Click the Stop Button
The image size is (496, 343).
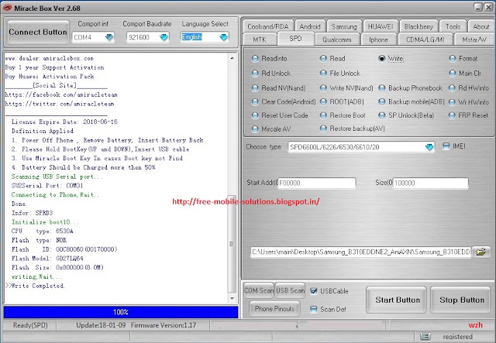point(462,300)
